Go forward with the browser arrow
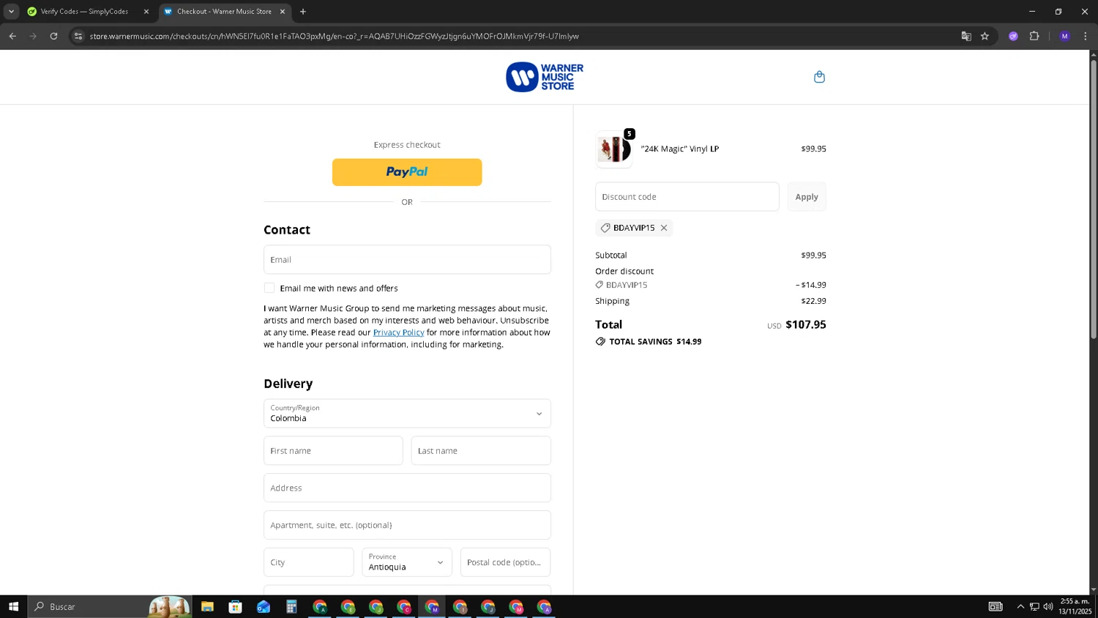 tap(33, 36)
